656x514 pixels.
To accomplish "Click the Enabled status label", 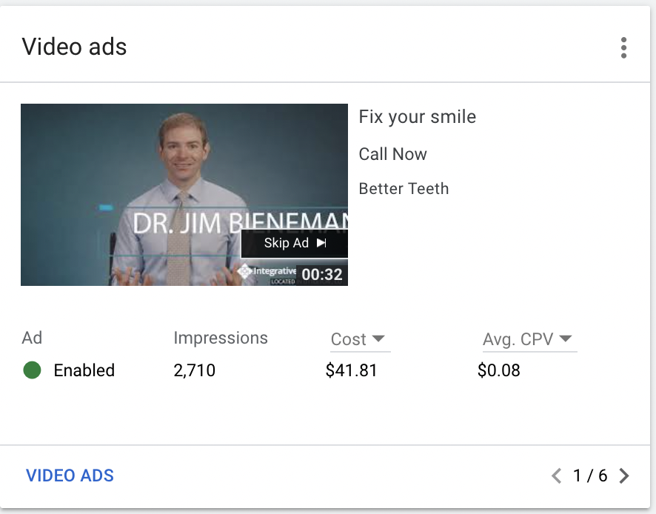I will click(x=84, y=370).
